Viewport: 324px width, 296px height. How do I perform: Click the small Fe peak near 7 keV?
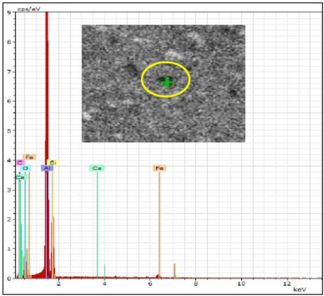[x=174, y=271]
